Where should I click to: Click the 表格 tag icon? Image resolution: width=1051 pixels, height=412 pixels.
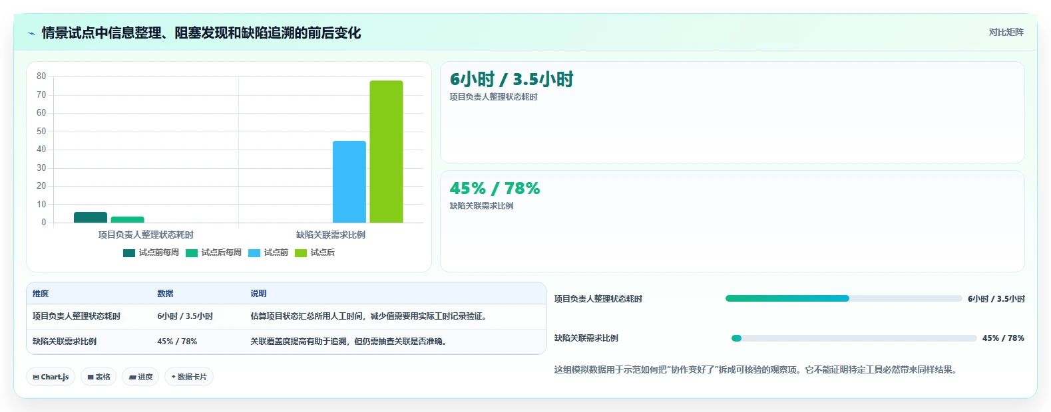click(x=91, y=377)
